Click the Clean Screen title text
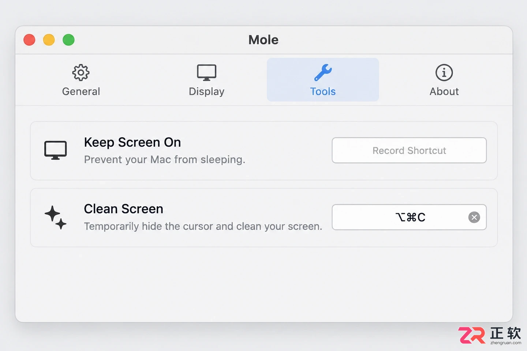 tap(124, 209)
